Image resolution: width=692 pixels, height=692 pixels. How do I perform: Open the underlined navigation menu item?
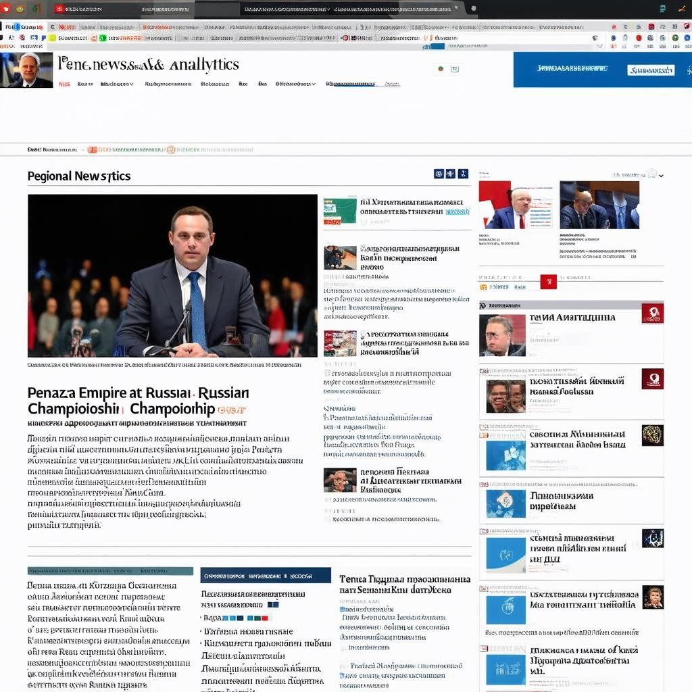coord(350,84)
